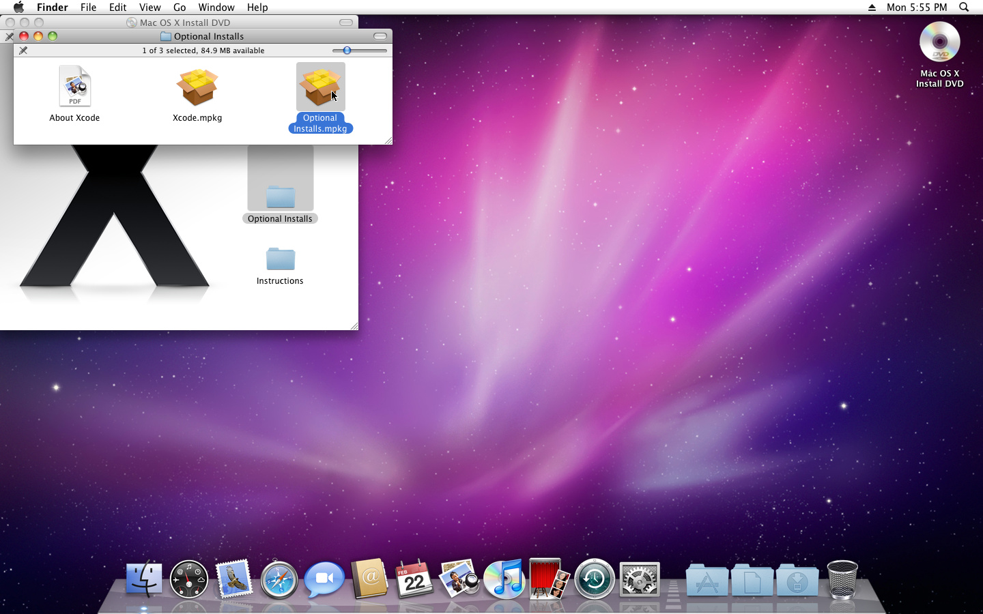Select the Xcode.mpkg package icon
The image size is (983, 614).
point(197,87)
